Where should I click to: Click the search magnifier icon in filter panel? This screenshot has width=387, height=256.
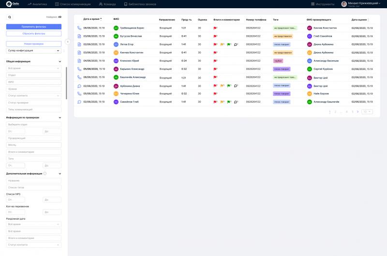pyautogui.click(x=10, y=17)
